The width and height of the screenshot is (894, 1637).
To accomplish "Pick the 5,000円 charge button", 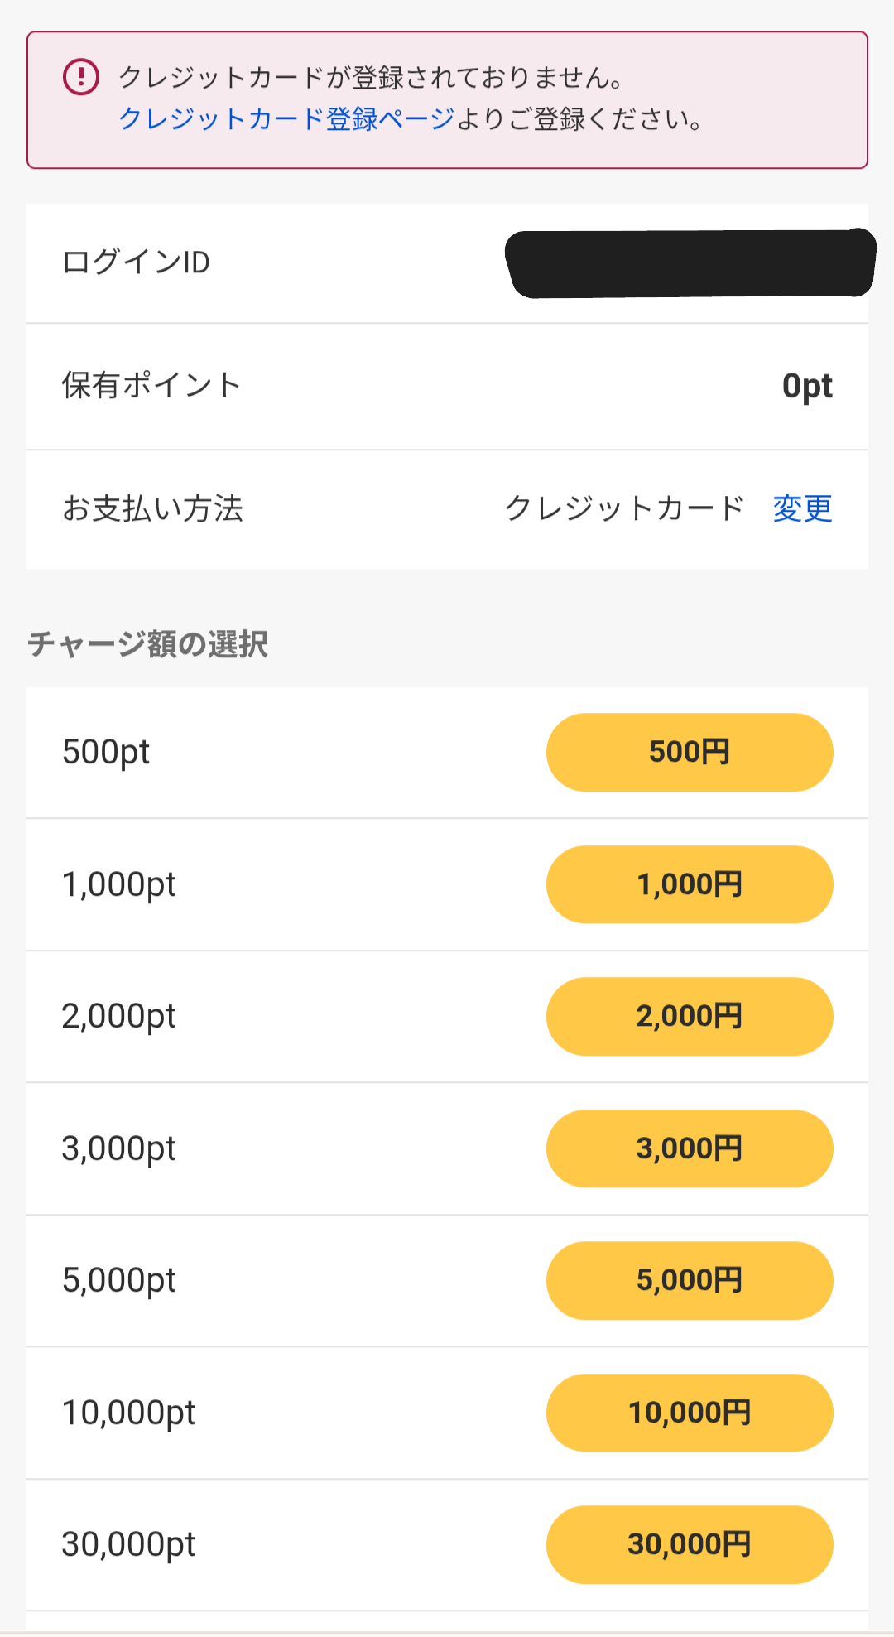I will tap(689, 1280).
